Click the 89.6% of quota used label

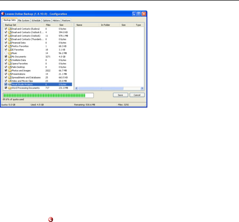(13, 99)
